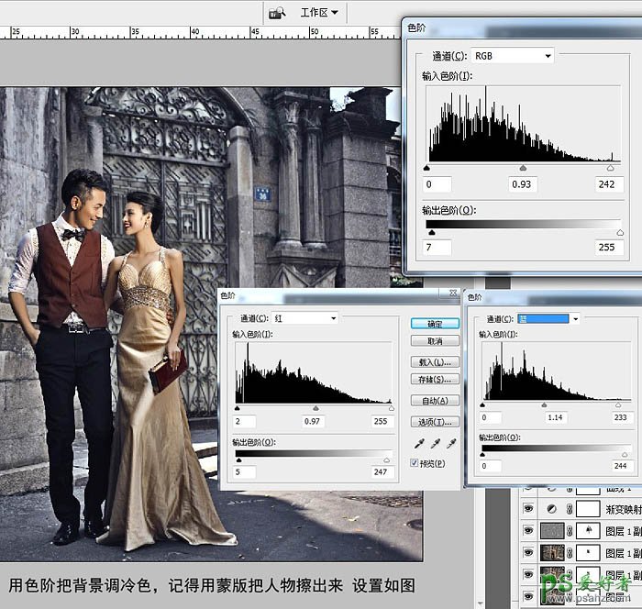The height and width of the screenshot is (609, 642).
Task: Pick the white point eyedropper
Action: (x=450, y=445)
